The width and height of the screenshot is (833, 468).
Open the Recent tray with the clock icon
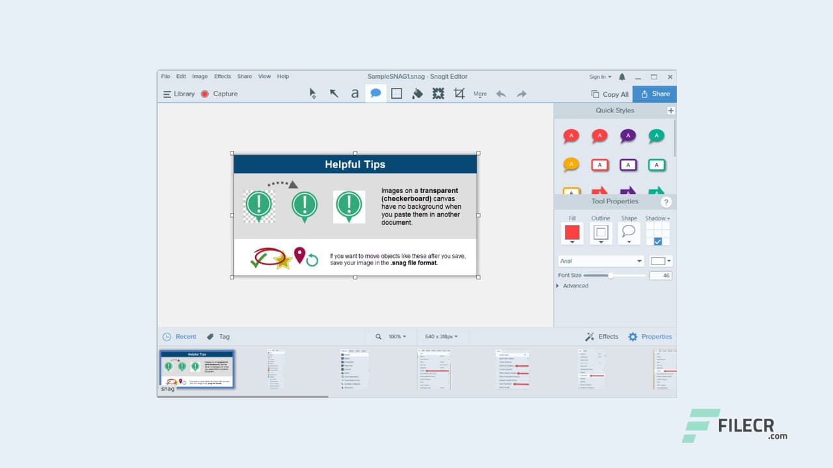(x=166, y=336)
